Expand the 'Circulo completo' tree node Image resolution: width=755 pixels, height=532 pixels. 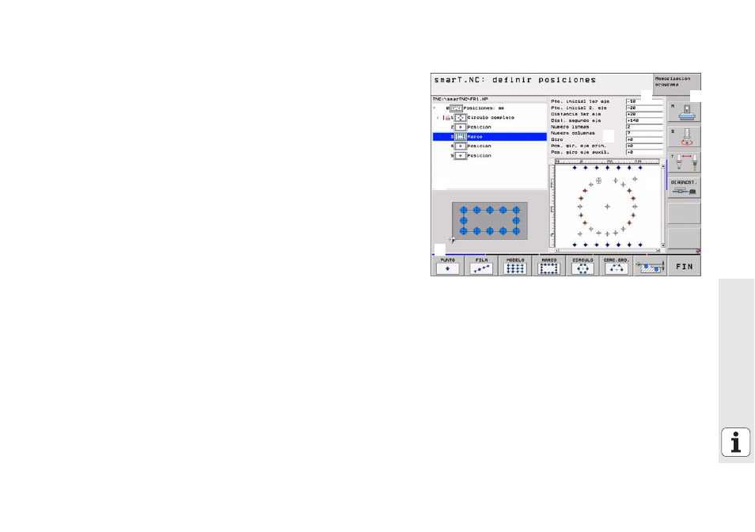pos(438,117)
